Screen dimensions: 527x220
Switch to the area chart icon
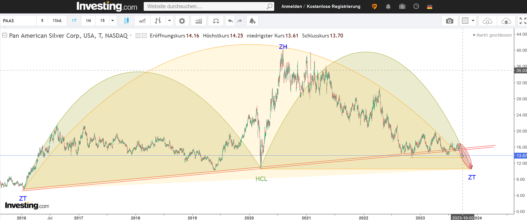tap(142, 21)
